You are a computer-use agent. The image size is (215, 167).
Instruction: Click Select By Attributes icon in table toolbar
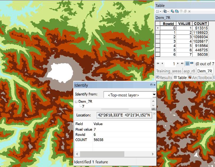pyautogui.click(x=173, y=11)
